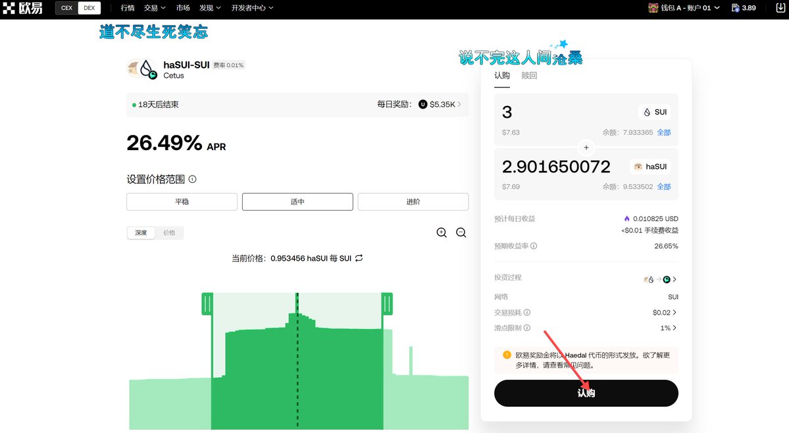Expand the 开发者中心 dropdown menu
This screenshot has width=789, height=433.
click(252, 8)
